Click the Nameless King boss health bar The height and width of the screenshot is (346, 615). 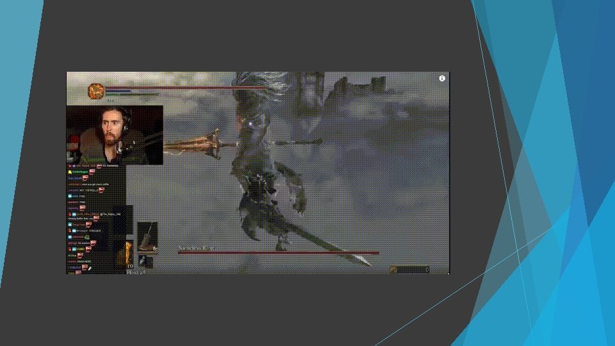click(x=279, y=253)
